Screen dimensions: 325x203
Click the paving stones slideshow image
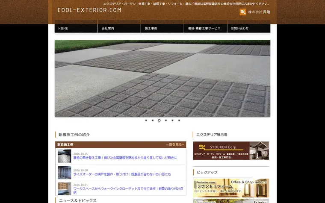[x=162, y=78]
